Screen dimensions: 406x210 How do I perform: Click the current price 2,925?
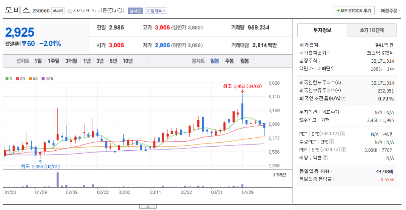20,32
